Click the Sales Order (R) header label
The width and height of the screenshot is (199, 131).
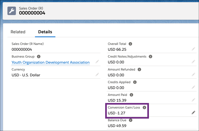pyautogui.click(x=31, y=8)
